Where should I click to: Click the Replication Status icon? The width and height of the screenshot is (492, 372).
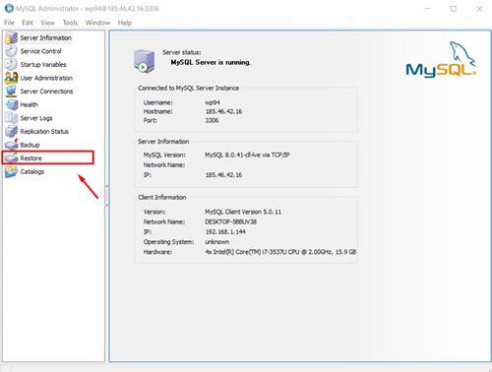[11, 131]
